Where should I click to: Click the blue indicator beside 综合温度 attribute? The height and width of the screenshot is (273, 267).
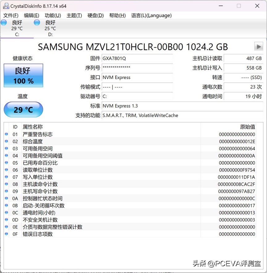tap(6, 141)
